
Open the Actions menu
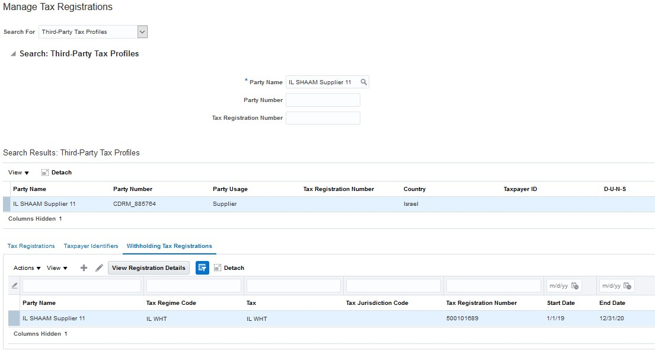27,268
